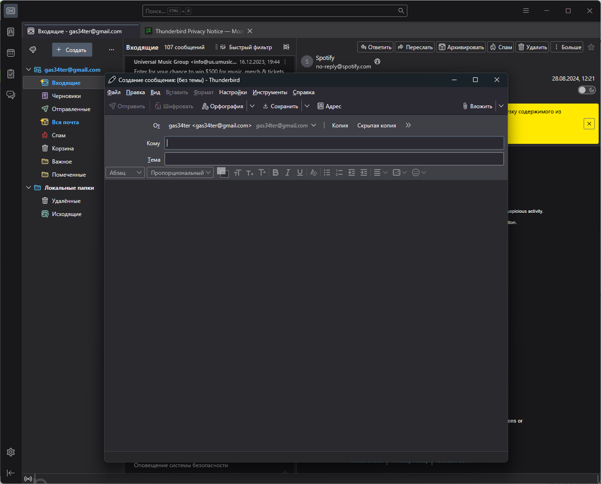Increase text indent in message
The height and width of the screenshot is (484, 601).
coord(364,172)
